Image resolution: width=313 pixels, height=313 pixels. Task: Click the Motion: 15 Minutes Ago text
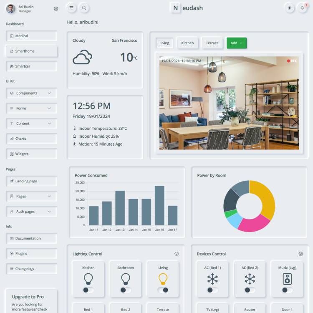(x=101, y=144)
